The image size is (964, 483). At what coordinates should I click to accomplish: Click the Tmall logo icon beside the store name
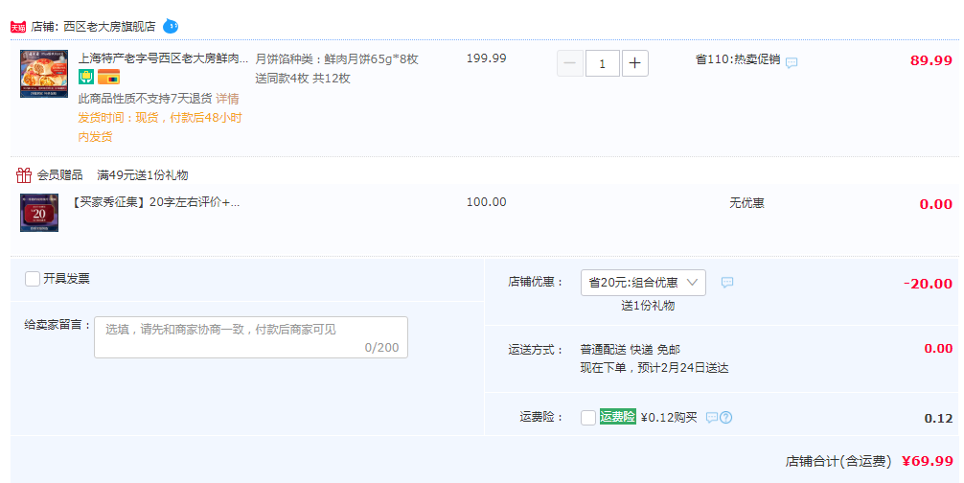click(18, 27)
